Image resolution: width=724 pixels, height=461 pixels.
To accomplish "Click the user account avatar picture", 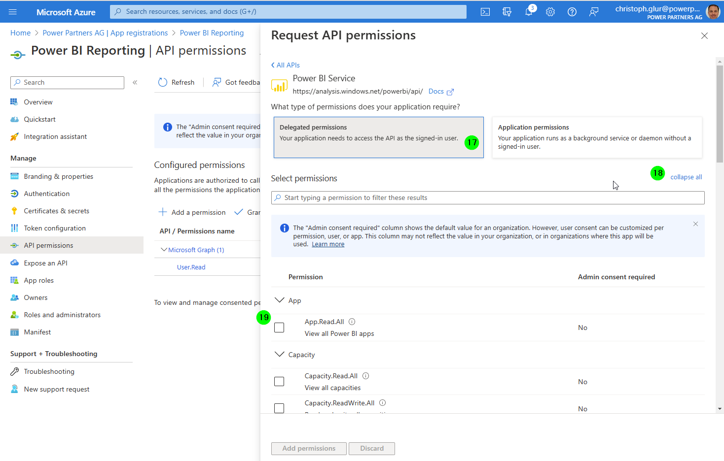I will pyautogui.click(x=713, y=12).
